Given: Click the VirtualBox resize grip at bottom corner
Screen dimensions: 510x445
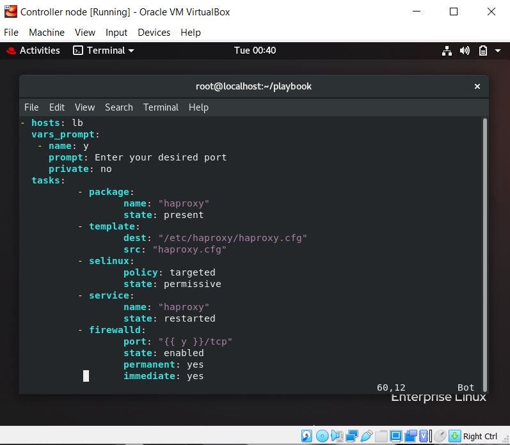Looking at the screenshot, I should [x=505, y=439].
